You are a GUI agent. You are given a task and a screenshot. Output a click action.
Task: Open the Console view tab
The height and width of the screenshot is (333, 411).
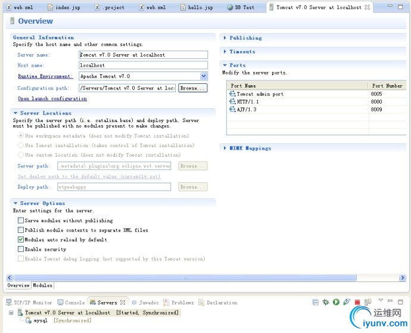tap(71, 303)
